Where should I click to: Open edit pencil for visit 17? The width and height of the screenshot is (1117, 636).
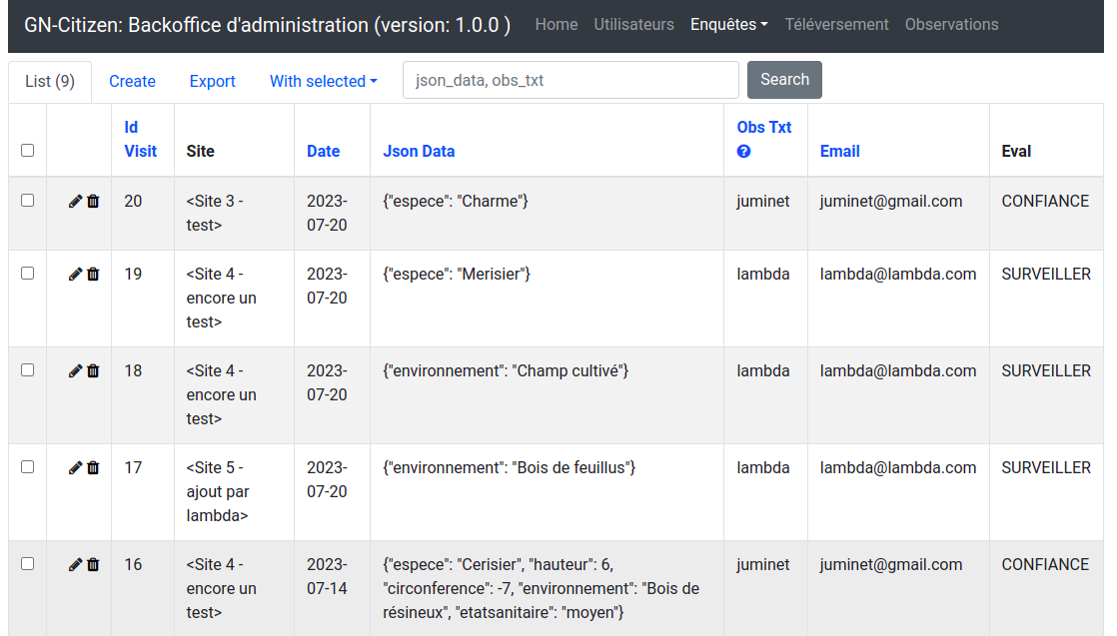point(75,468)
